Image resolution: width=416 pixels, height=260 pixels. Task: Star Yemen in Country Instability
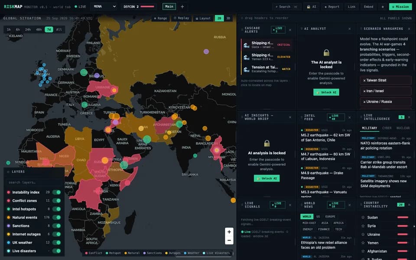point(363,243)
